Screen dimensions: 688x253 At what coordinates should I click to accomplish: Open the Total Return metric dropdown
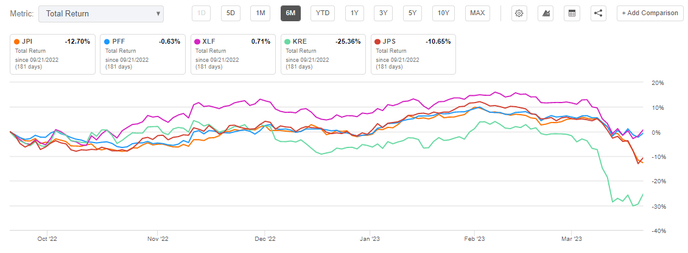tap(101, 13)
